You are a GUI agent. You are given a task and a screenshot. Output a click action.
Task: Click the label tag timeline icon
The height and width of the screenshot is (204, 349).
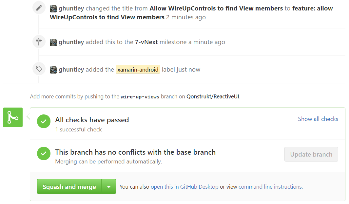pyautogui.click(x=39, y=69)
